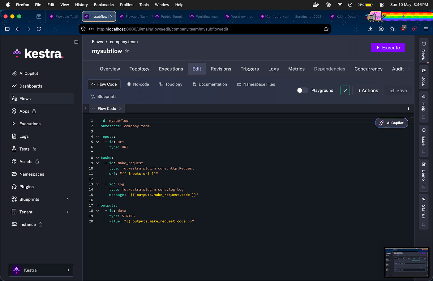This screenshot has width=433, height=281.
Task: Open Namespaces in the sidebar
Action: point(41,174)
